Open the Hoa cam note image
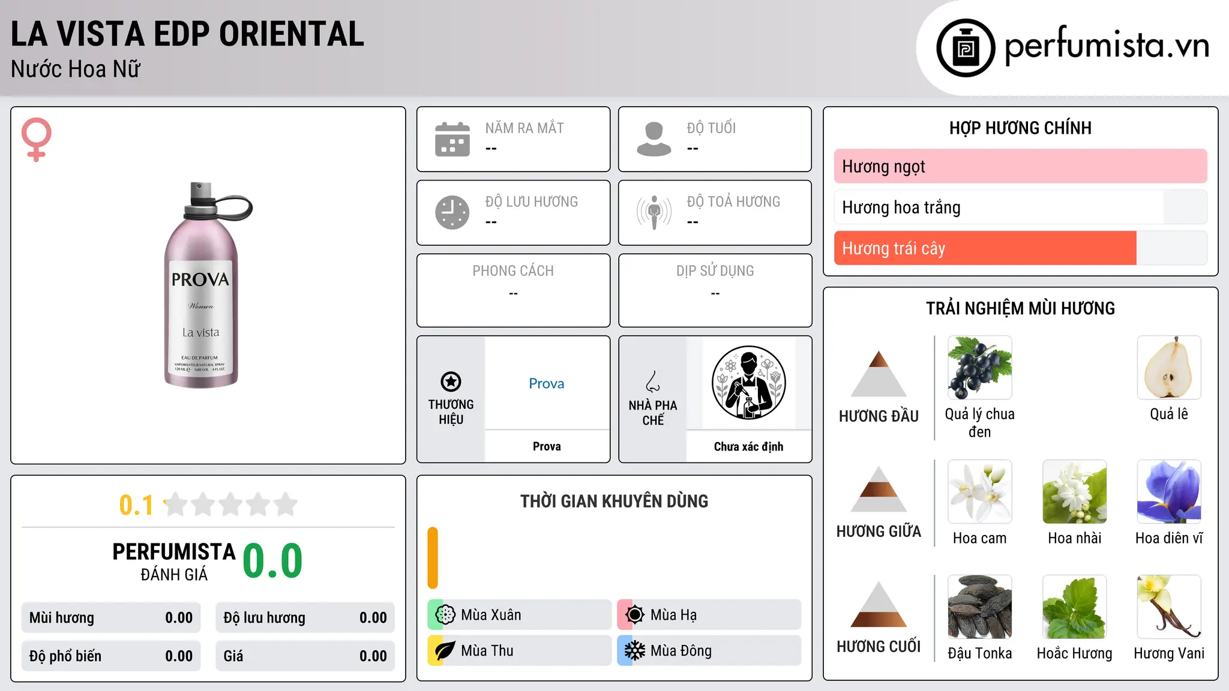 point(979,492)
